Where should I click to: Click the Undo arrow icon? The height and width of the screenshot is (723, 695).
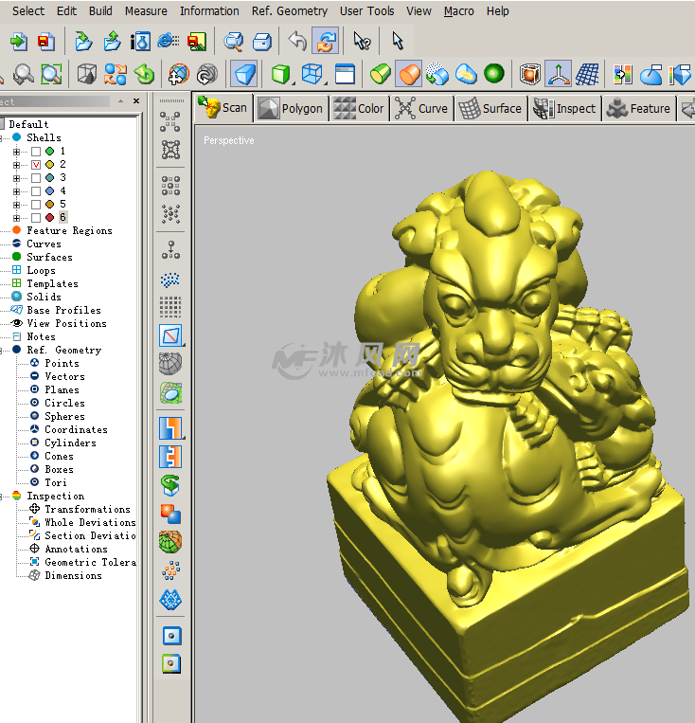[x=297, y=41]
